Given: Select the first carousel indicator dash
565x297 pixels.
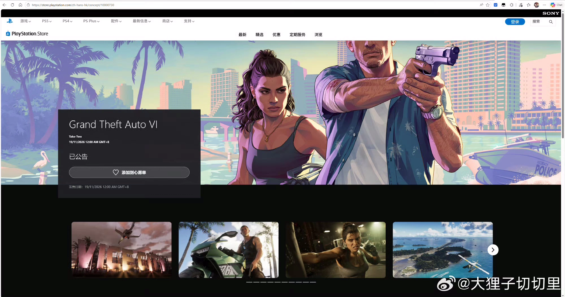Looking at the screenshot, I should (x=249, y=282).
